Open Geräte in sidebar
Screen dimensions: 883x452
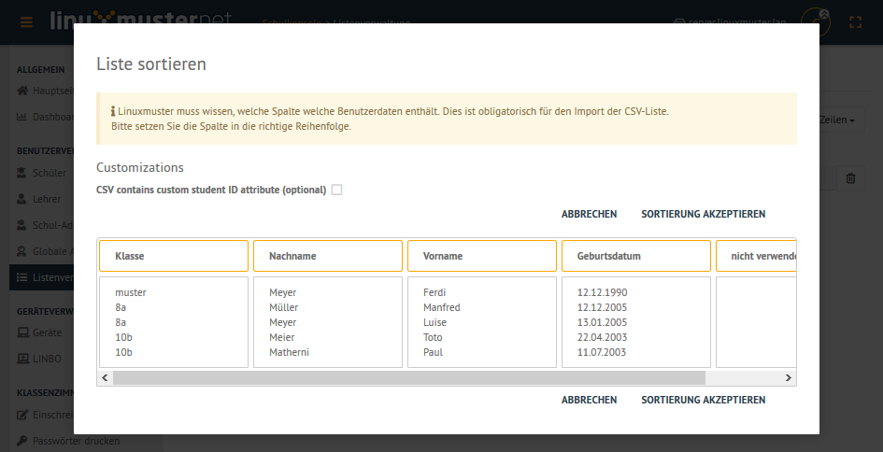pyautogui.click(x=48, y=332)
